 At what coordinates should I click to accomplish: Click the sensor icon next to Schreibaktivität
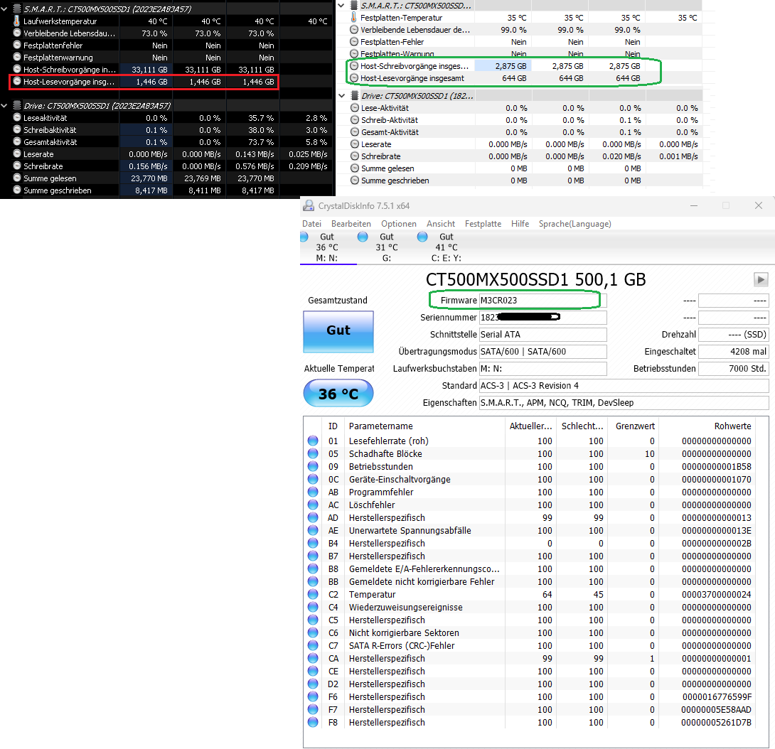[x=17, y=130]
